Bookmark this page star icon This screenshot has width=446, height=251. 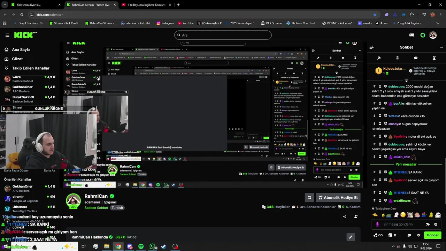(375, 15)
